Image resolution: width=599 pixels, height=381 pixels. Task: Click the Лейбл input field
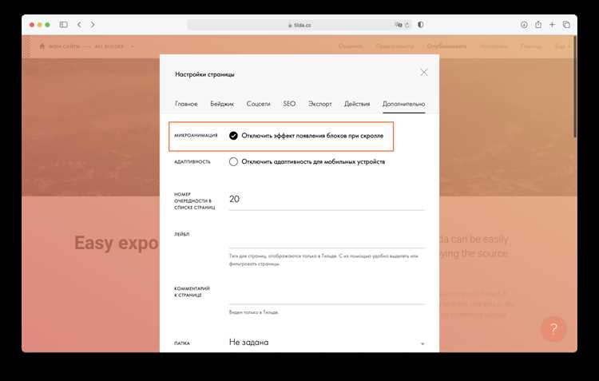(327, 239)
